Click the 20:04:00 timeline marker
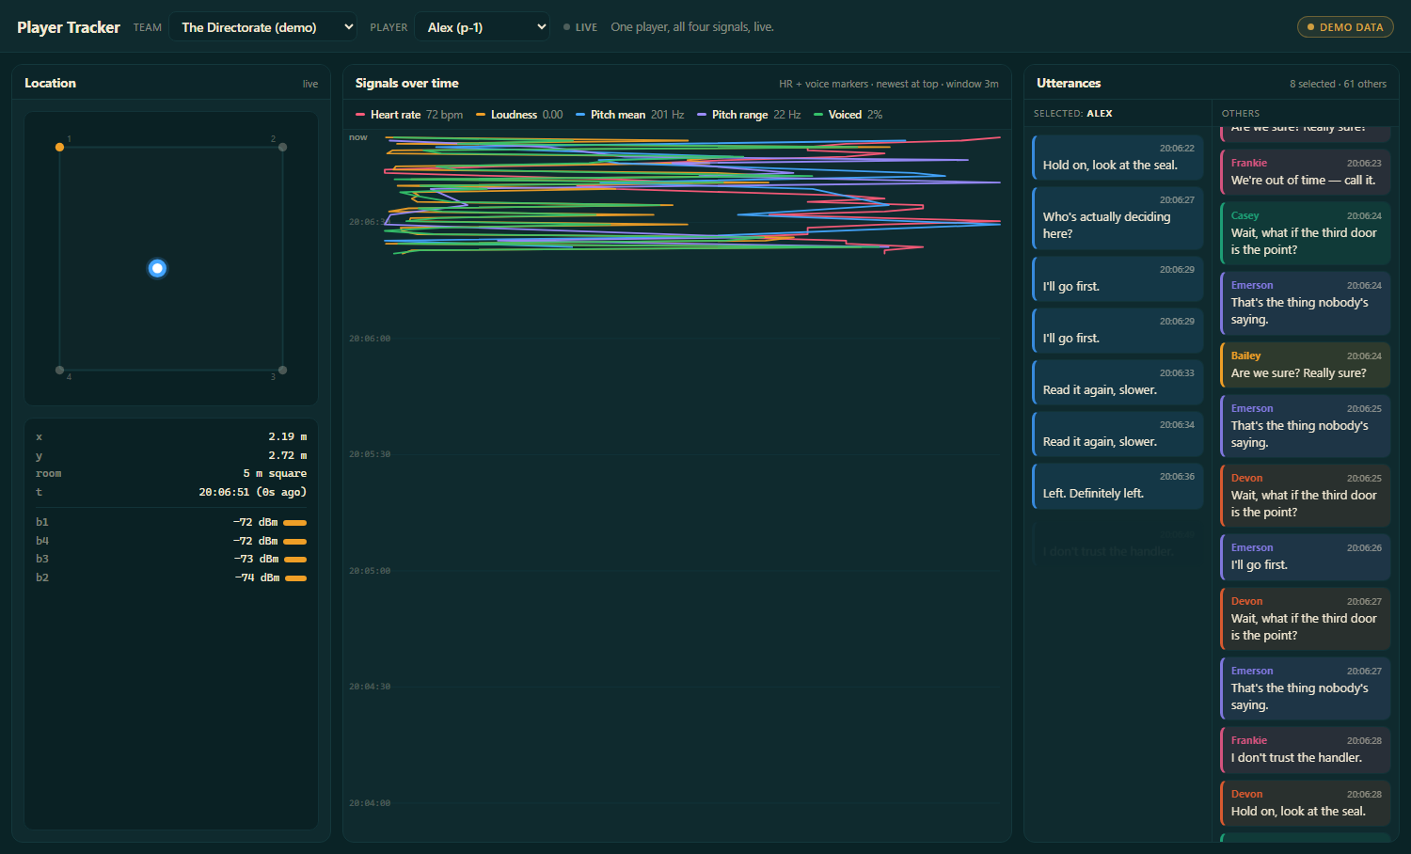 click(x=370, y=803)
